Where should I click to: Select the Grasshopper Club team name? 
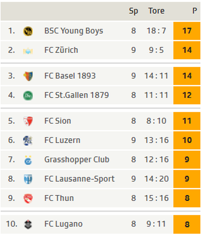coord(77,160)
